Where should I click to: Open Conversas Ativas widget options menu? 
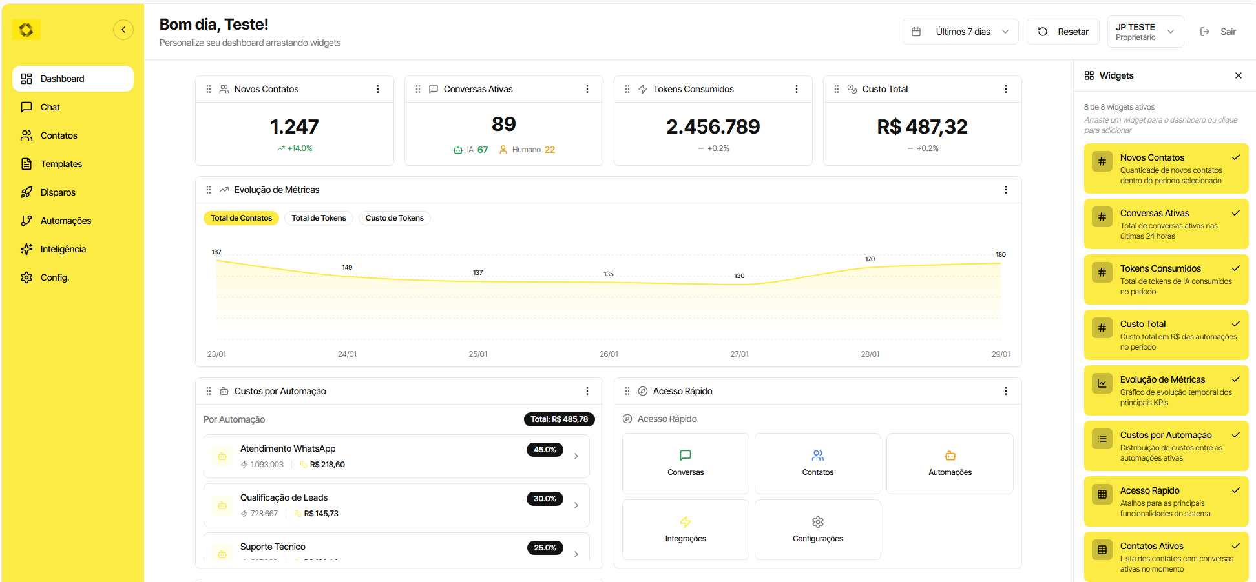point(587,89)
